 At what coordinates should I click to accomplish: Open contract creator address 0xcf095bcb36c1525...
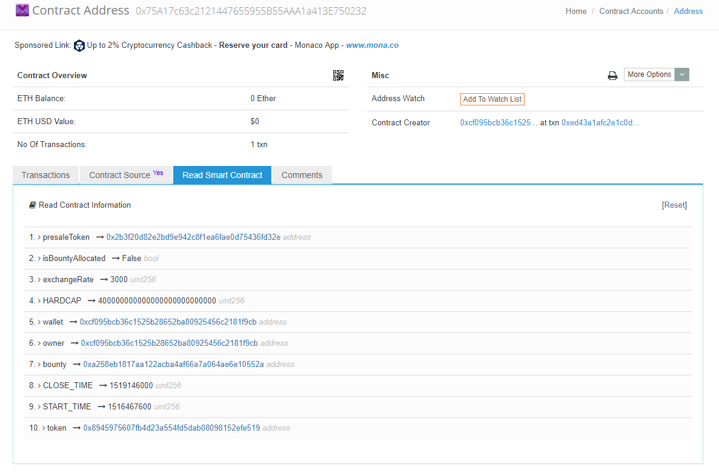point(499,122)
